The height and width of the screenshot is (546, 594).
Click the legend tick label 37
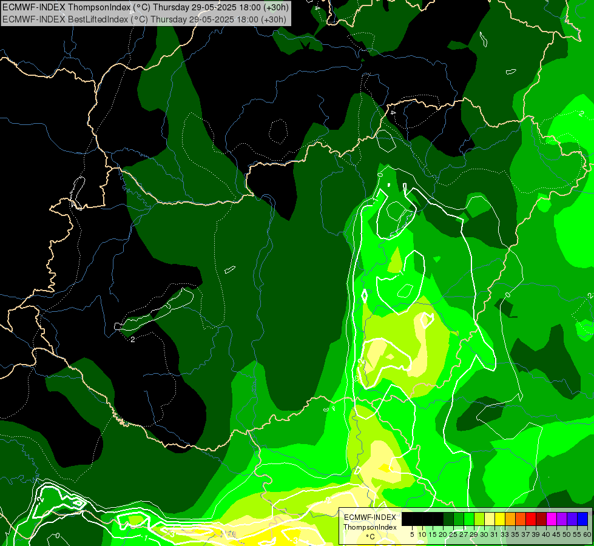[525, 534]
